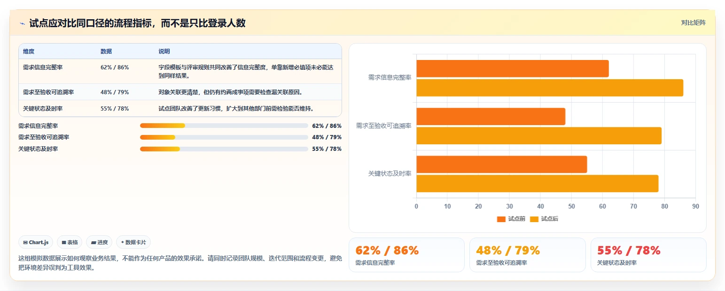725x291 pixels.
Task: Click the 试点后 bar for 需求至验收可追溯率
Action: [538, 136]
